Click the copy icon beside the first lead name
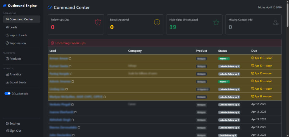 70,58
